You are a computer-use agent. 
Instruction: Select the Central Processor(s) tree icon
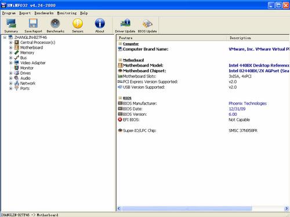click(17, 42)
